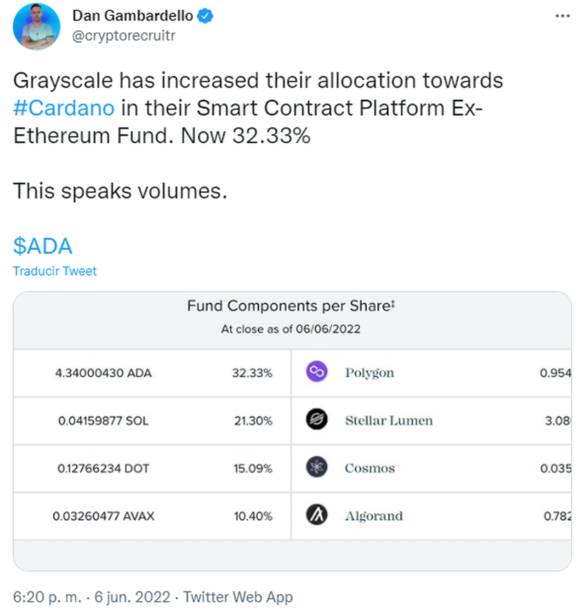Viewport: 586px width, 615px height.
Task: Click the Cosmos logo icon
Action: point(316,468)
